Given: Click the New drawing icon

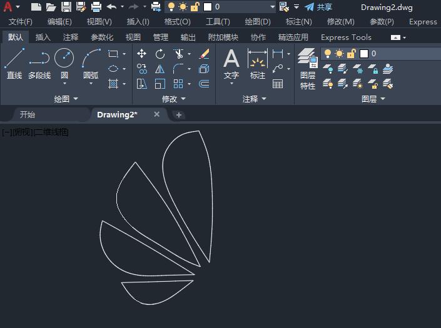Looking at the screenshot, I should click(36, 7).
